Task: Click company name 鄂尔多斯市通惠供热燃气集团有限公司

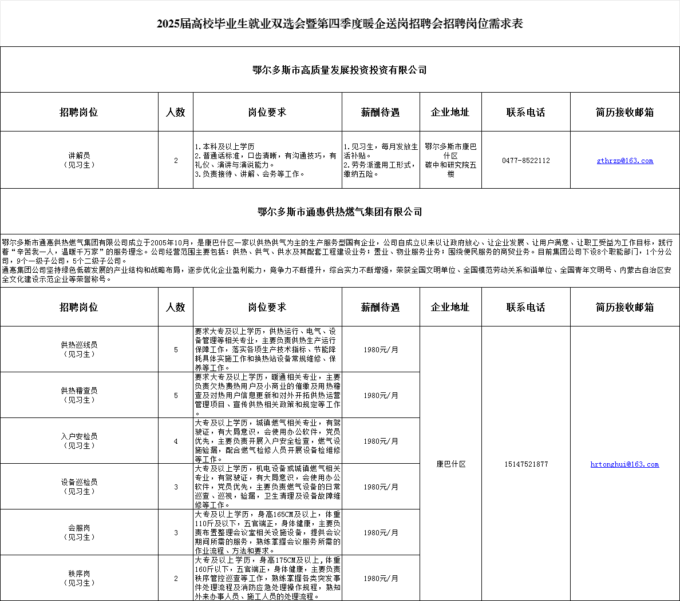Action: point(340,212)
